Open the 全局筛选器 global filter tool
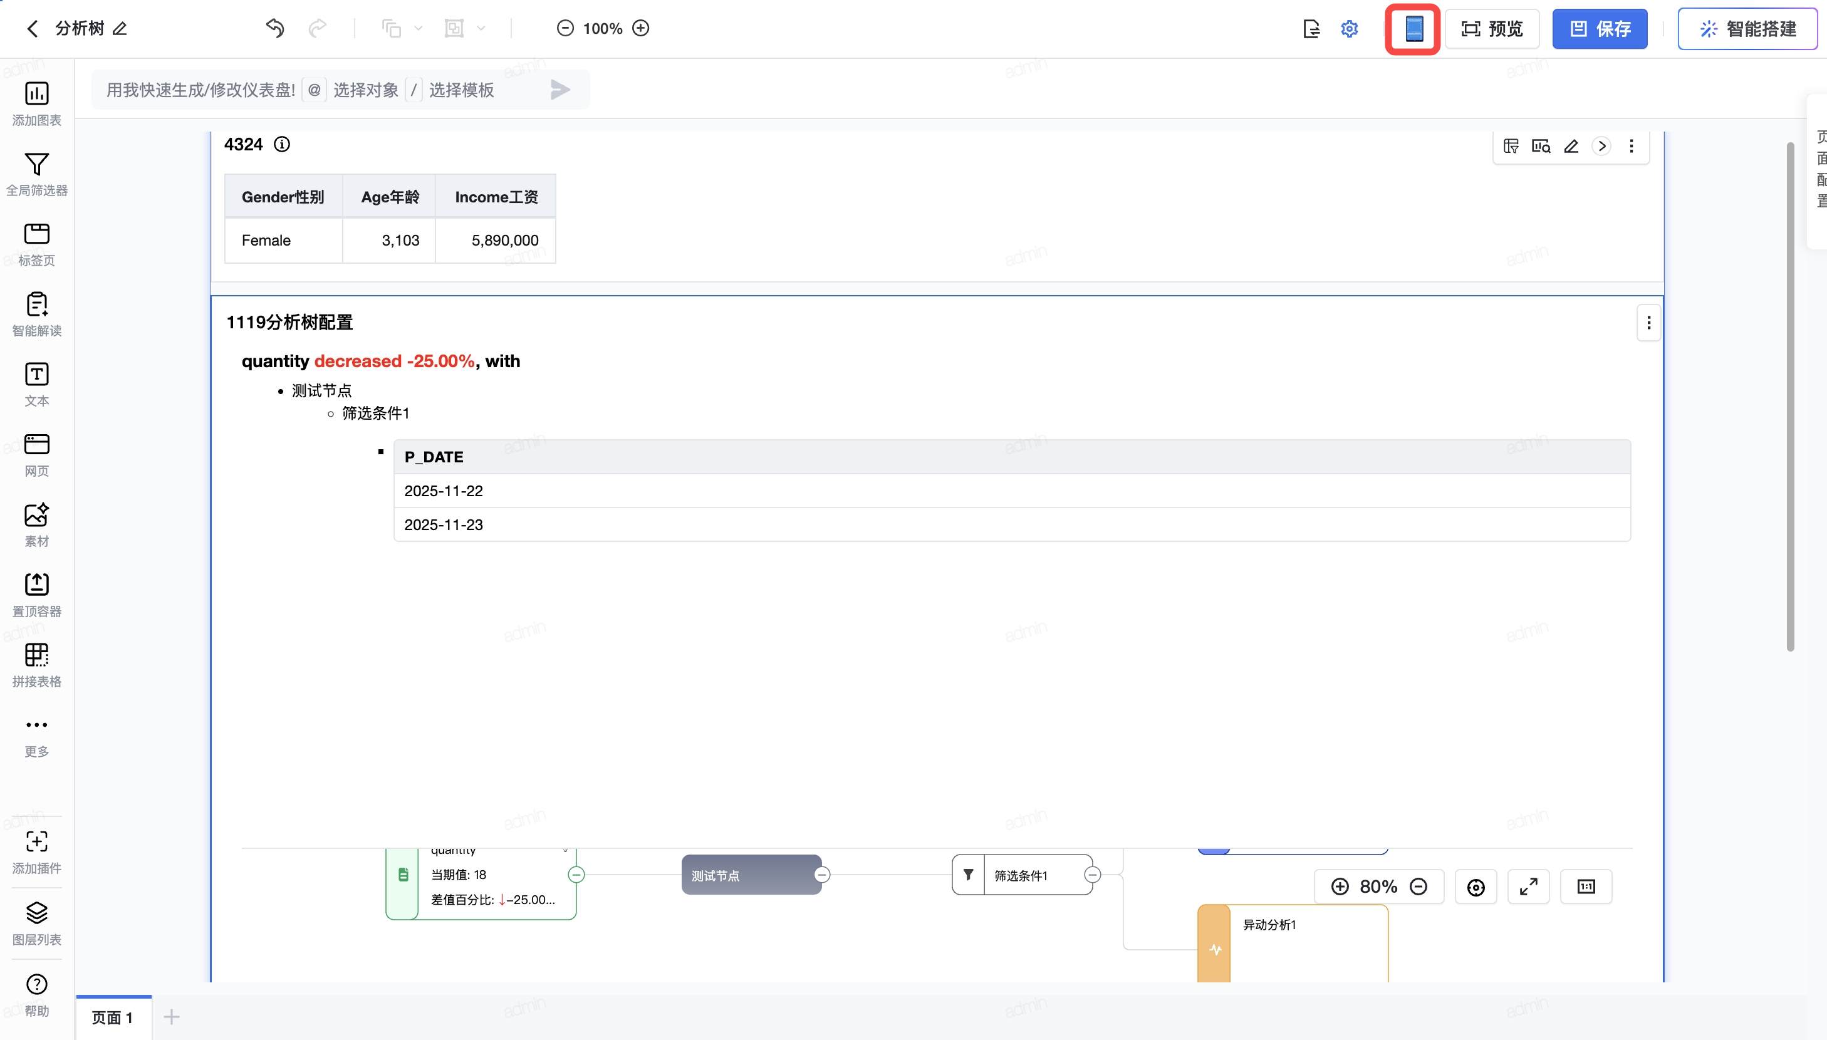Screen dimensions: 1827x1040 coord(36,174)
